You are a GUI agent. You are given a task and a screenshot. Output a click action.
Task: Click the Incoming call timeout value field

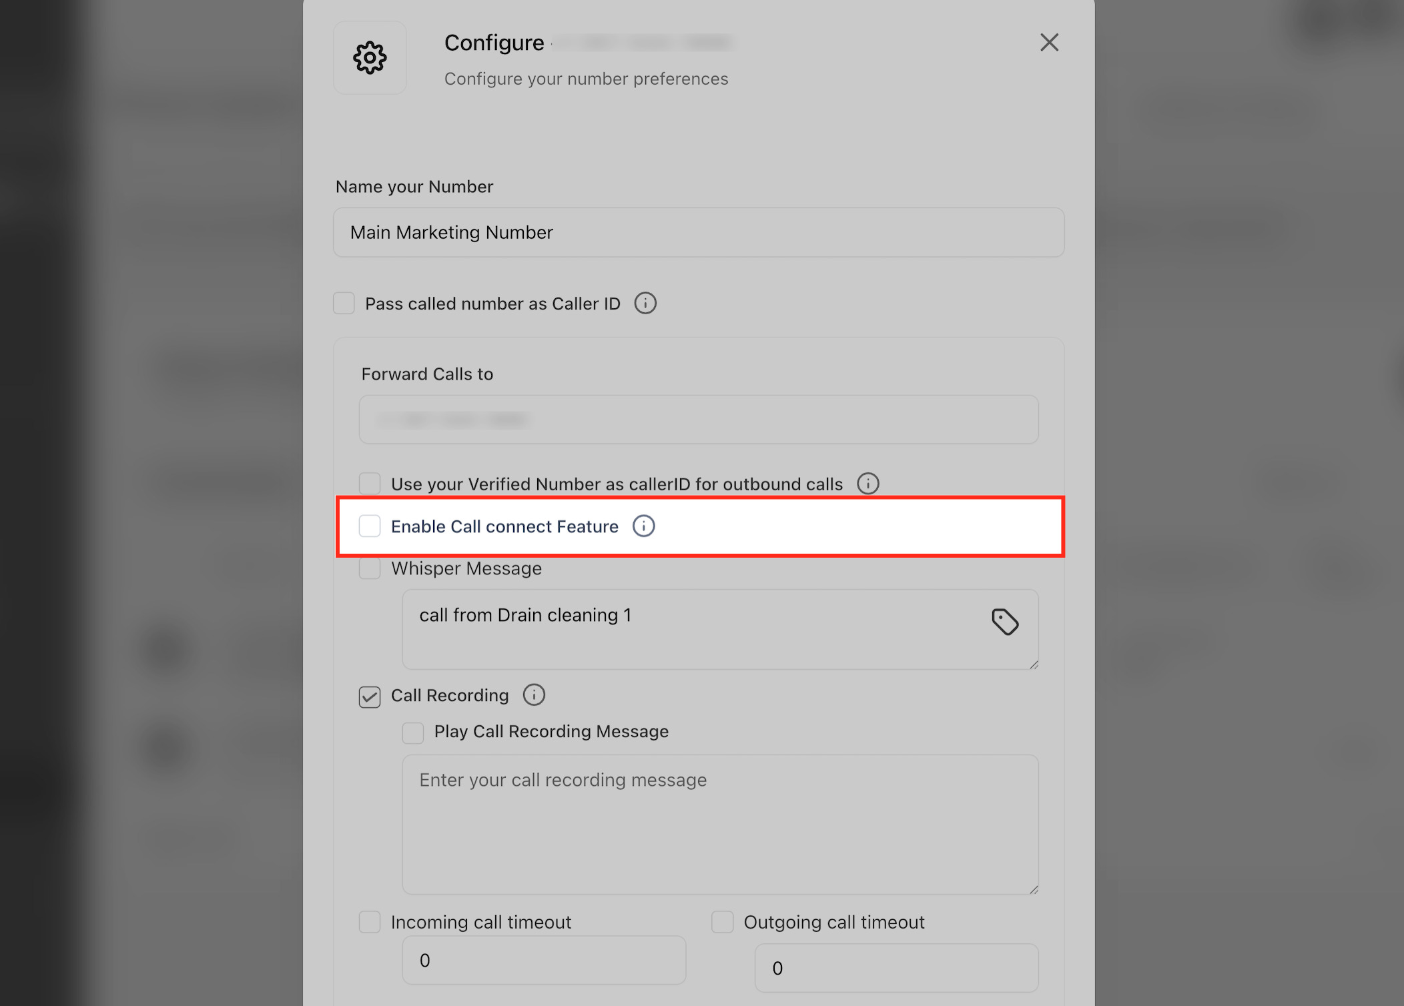544,961
